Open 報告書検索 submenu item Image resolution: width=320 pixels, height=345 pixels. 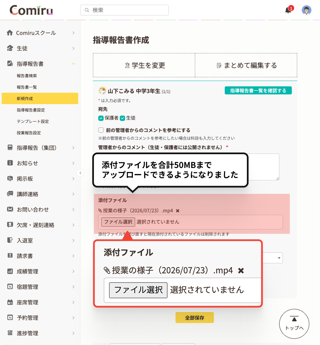(27, 76)
